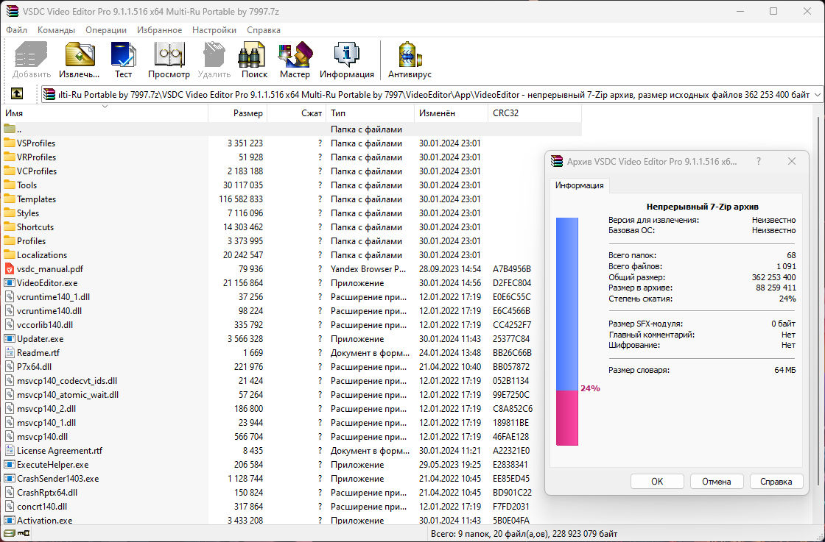Image resolution: width=825 pixels, height=542 pixels.
Task: Start the Antivirus (Антивирус) scan icon
Action: click(410, 54)
